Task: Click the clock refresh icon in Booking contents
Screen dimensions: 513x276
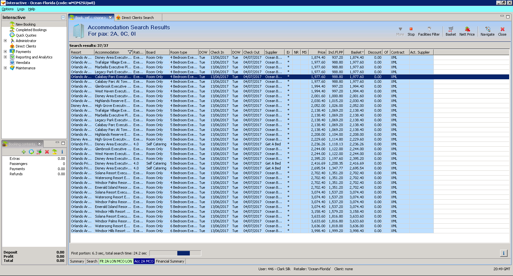Action: coord(31,152)
